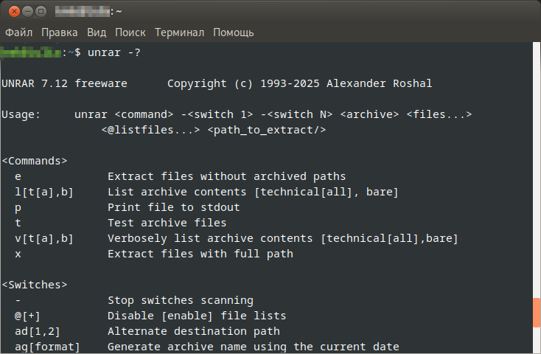The height and width of the screenshot is (354, 541).
Task: Click the Вид menu item
Action: 97,32
